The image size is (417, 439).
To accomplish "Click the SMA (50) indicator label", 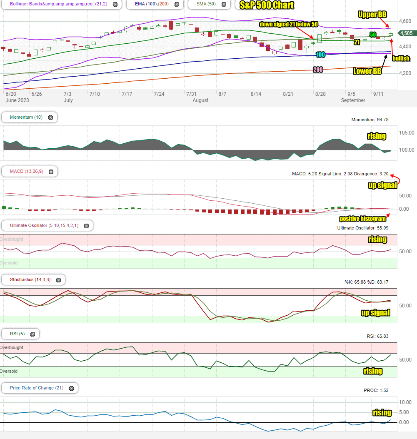I will 206,4.
